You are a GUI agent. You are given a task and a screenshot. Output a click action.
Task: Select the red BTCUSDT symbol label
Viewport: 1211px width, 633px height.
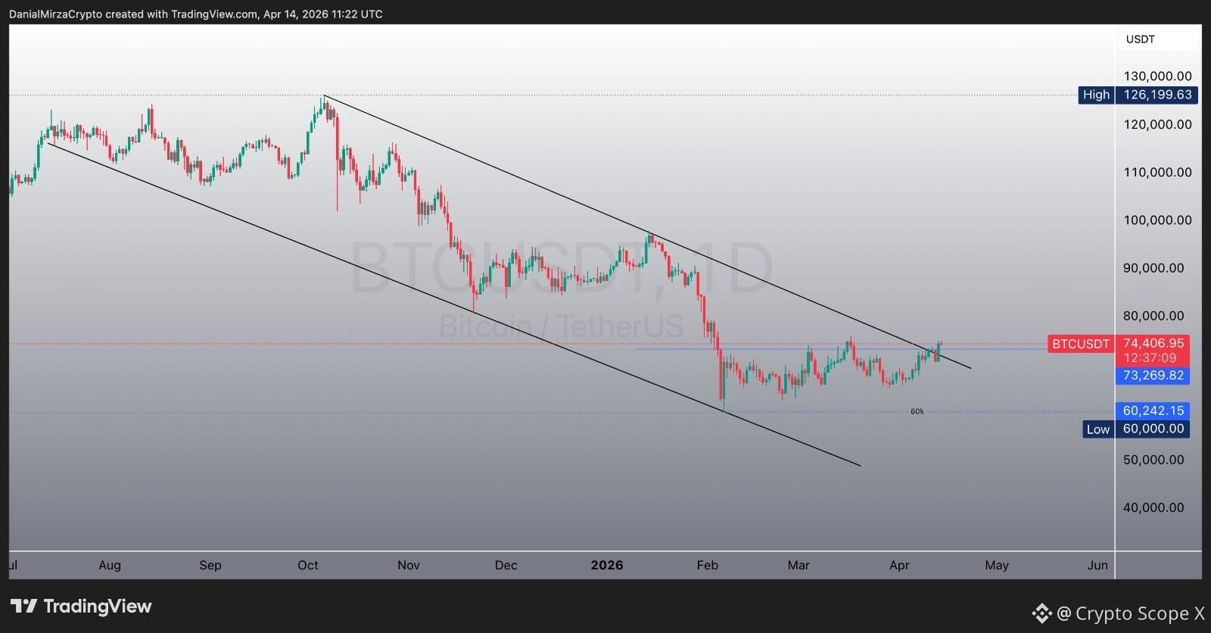(x=1081, y=344)
